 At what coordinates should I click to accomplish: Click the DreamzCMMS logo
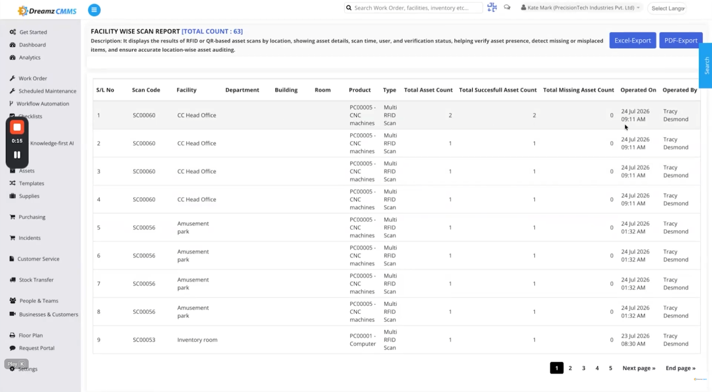point(47,11)
